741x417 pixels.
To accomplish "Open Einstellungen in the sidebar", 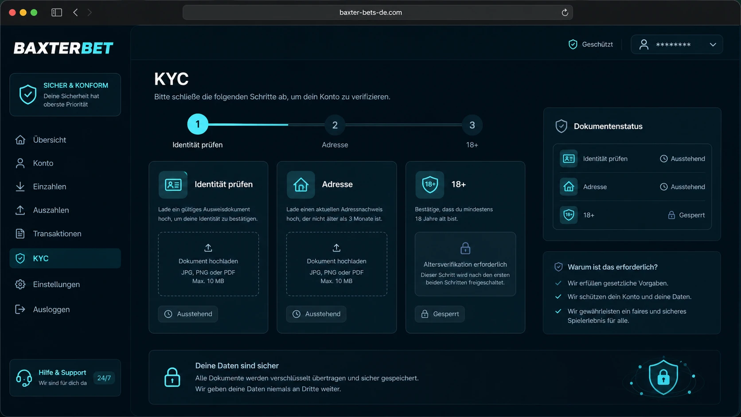I will 65,284.
